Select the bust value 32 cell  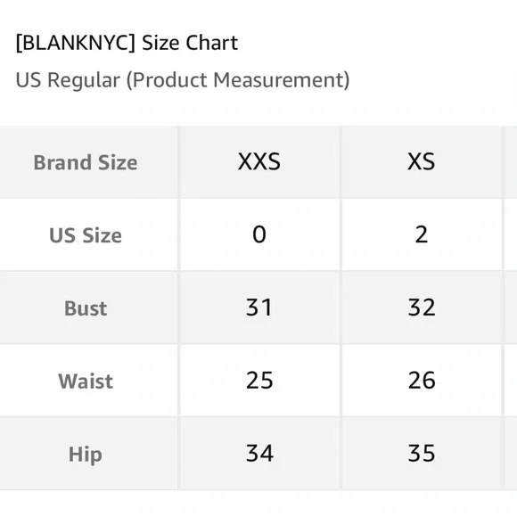[422, 308]
